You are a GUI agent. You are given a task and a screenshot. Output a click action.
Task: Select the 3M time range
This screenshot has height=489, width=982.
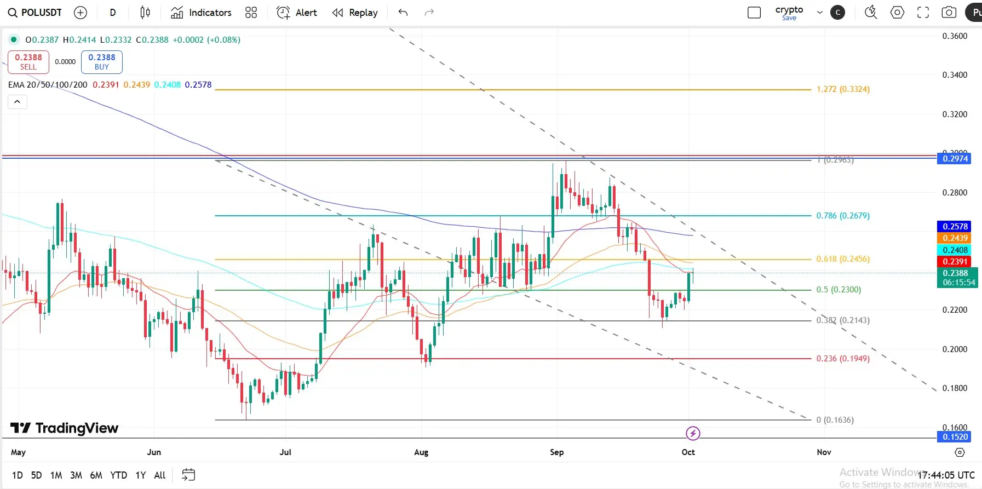76,475
